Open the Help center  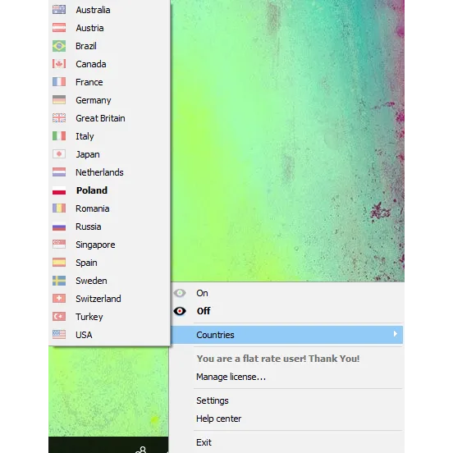[x=218, y=419]
